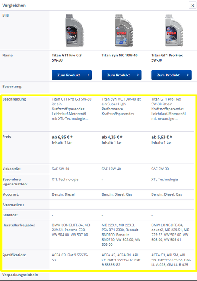Click Inhalt: 1 Ltr under ab 4,35 €
Screen dimensions: 197x281
[112, 143]
